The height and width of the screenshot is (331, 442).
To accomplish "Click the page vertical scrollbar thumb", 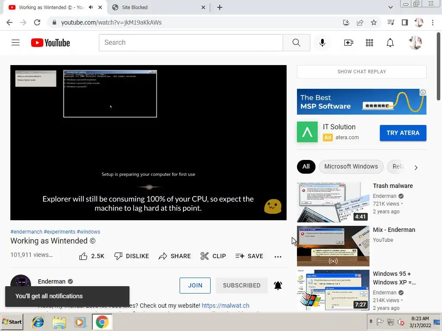I will [x=439, y=66].
